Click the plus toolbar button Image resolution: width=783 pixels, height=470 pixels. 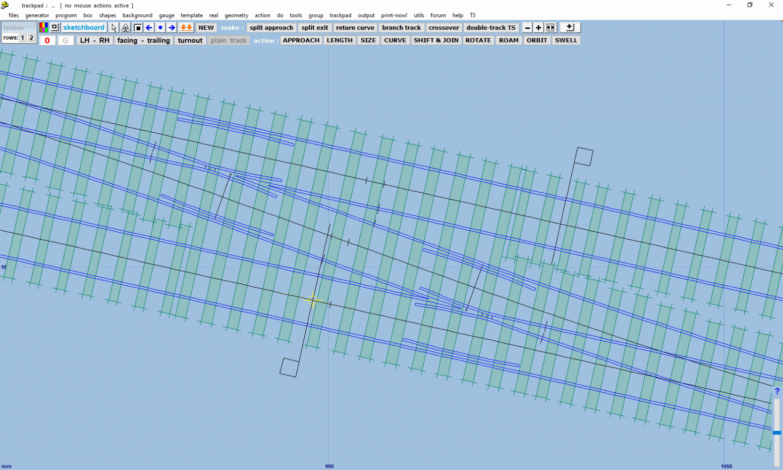pos(539,28)
